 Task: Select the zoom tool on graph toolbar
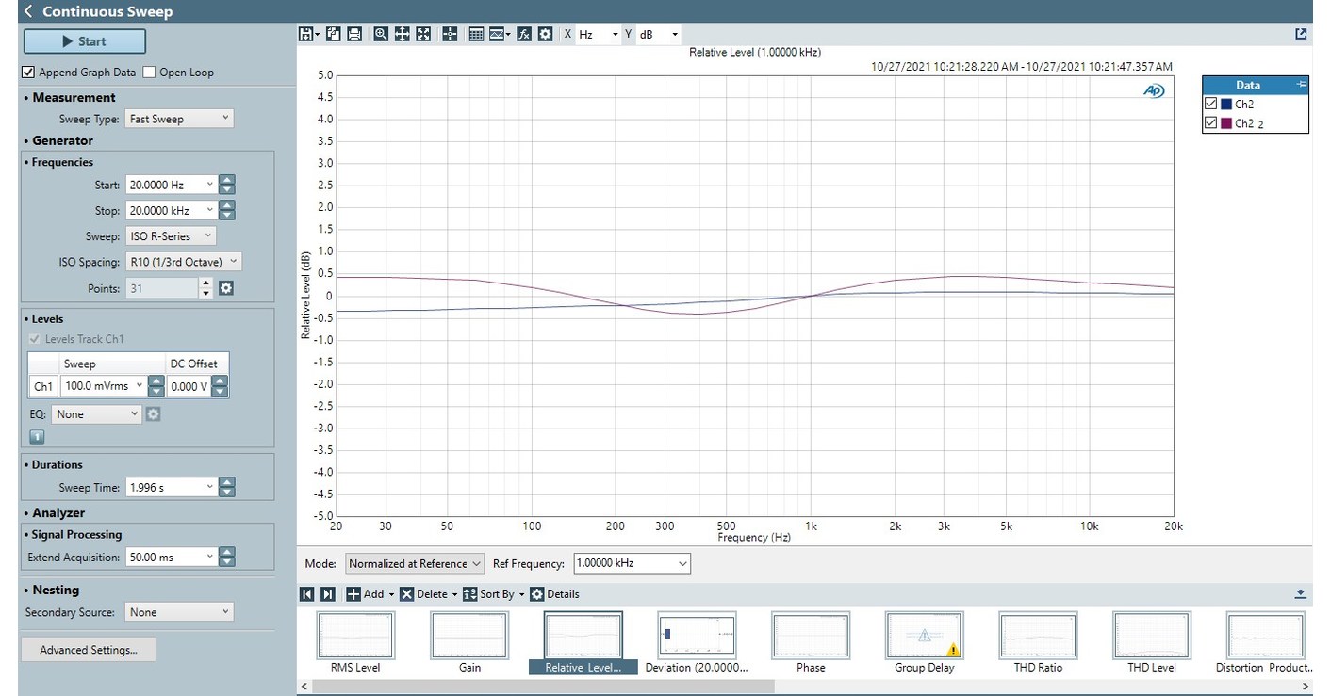[x=380, y=33]
